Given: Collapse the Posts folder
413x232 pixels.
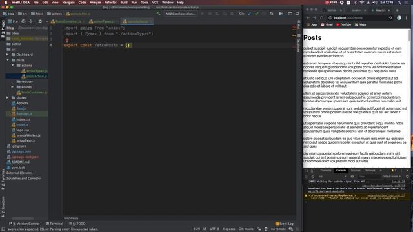Looking at the screenshot, I should (7, 60).
